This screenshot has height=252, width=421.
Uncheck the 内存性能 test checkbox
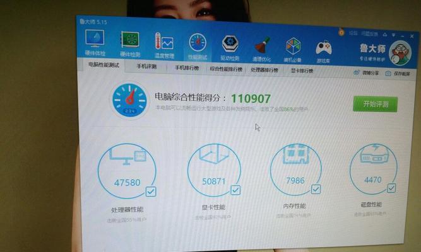coord(316,189)
